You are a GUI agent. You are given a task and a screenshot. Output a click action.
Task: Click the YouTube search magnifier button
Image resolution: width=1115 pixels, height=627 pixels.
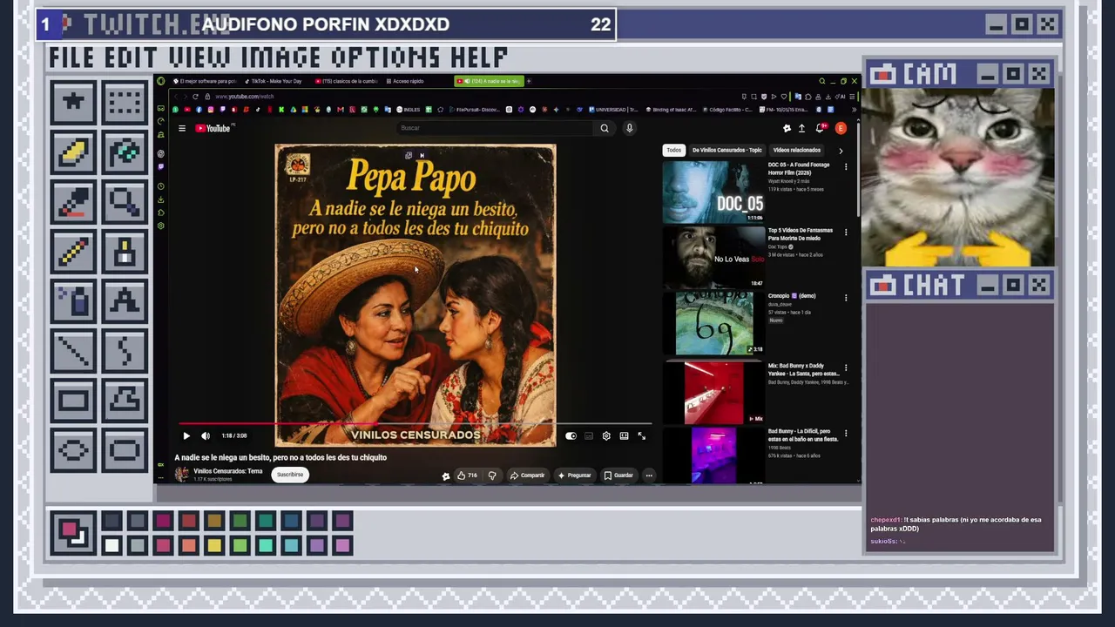pos(605,128)
